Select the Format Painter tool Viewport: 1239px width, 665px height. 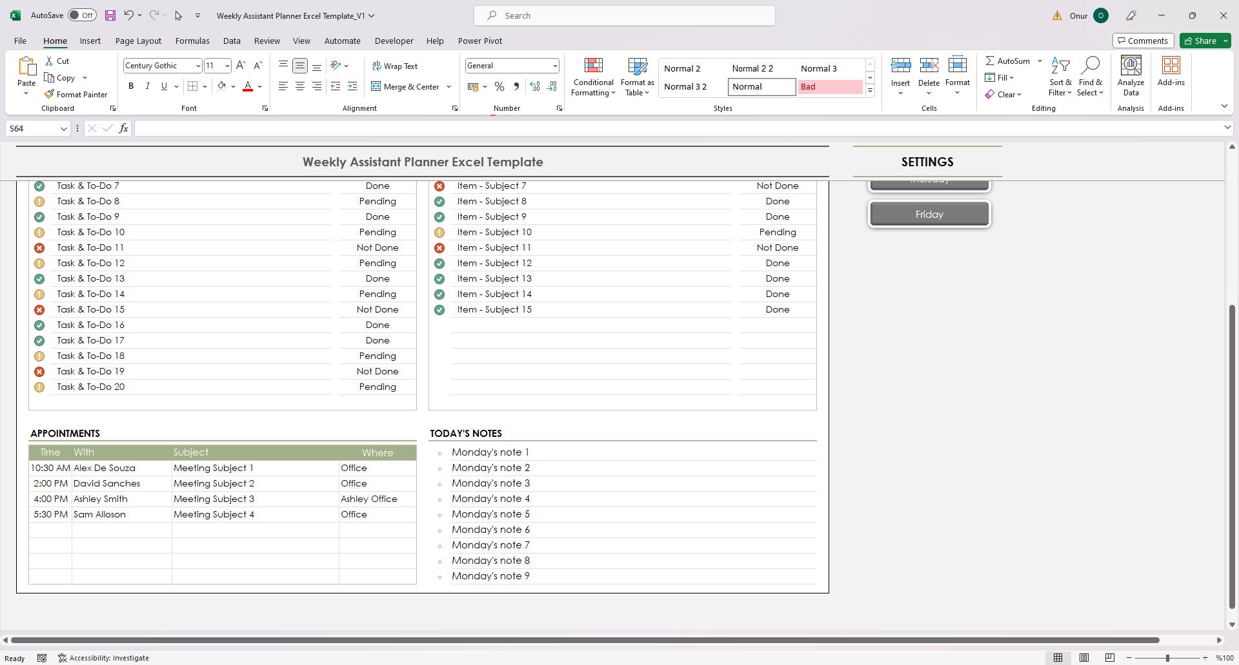tap(76, 94)
